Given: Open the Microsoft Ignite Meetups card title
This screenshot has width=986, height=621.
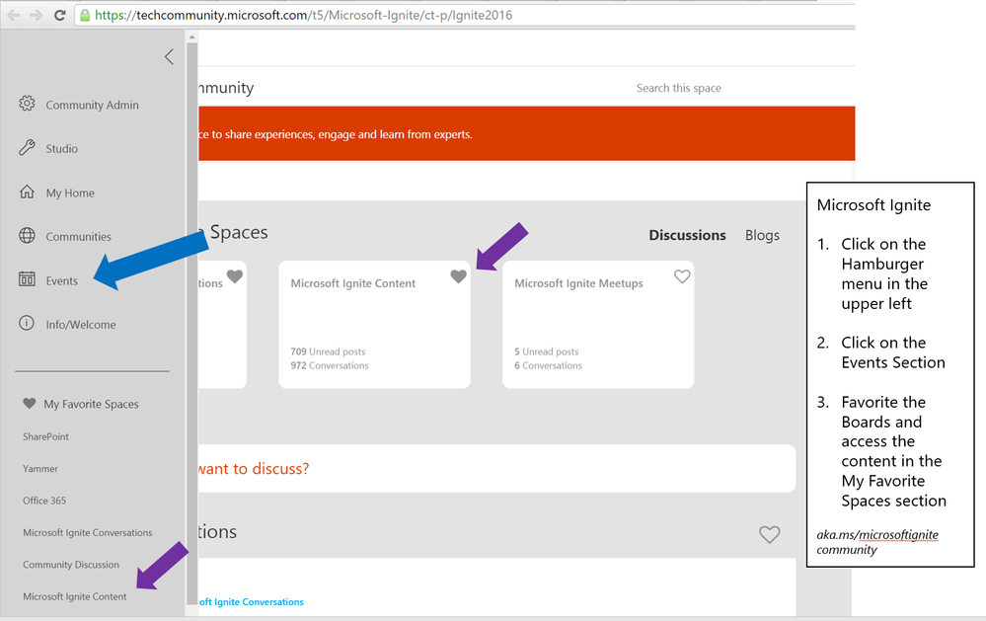Looking at the screenshot, I should pyautogui.click(x=578, y=283).
